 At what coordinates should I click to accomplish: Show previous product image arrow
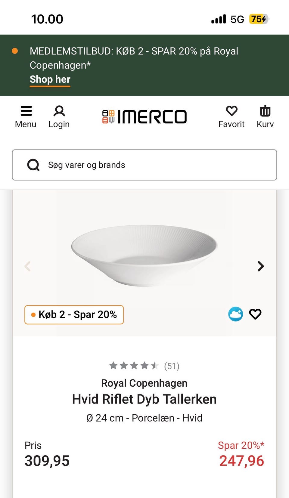click(28, 266)
